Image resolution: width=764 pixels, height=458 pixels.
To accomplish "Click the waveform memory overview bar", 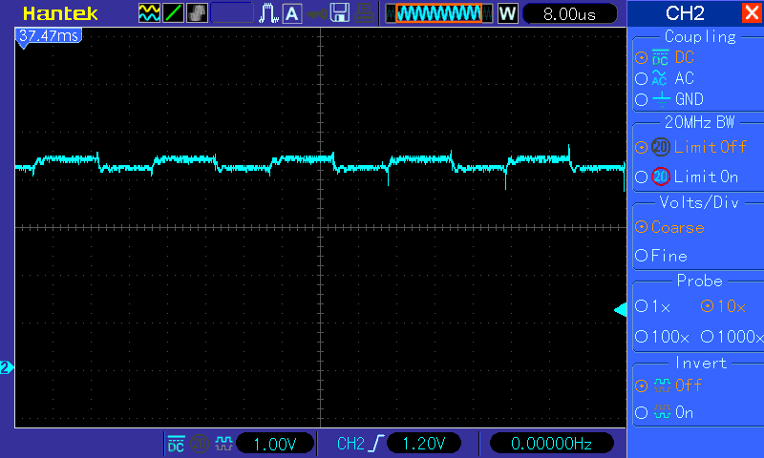I will [x=439, y=13].
